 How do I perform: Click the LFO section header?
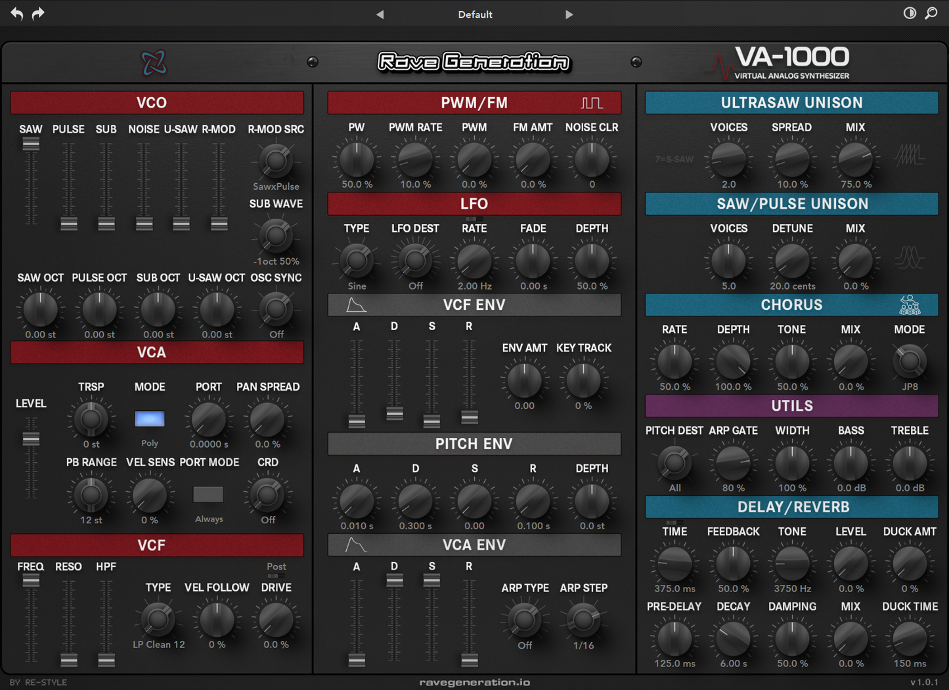[x=474, y=204]
